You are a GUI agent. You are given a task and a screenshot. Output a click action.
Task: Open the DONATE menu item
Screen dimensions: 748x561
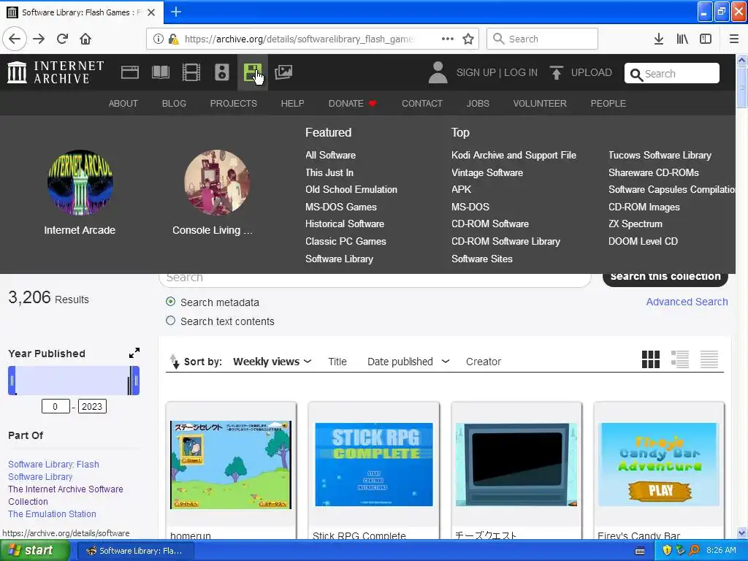click(353, 104)
